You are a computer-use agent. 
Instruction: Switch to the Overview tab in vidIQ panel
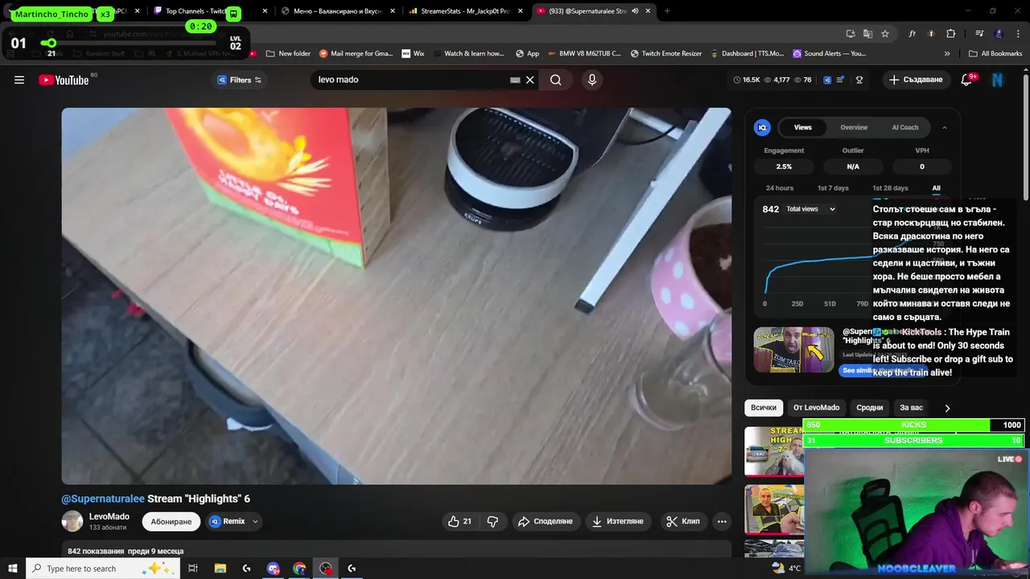click(854, 127)
